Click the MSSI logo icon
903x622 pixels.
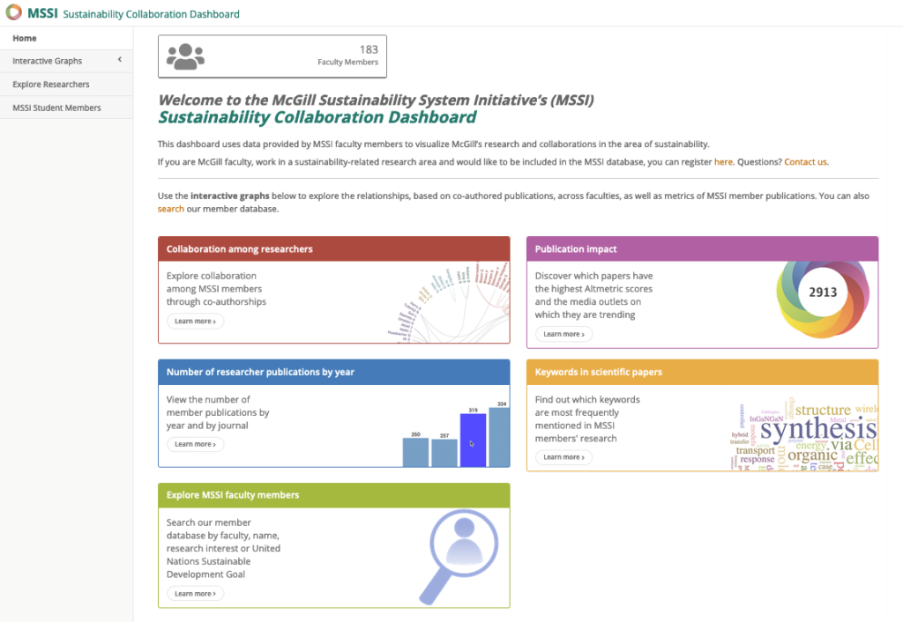point(14,13)
